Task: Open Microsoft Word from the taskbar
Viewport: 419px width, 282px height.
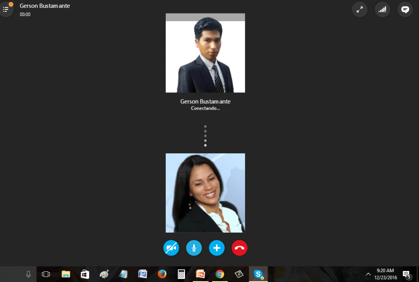Action: pyautogui.click(x=143, y=274)
